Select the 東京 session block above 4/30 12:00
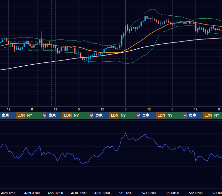The height and width of the screenshot is (196, 222). (101, 115)
